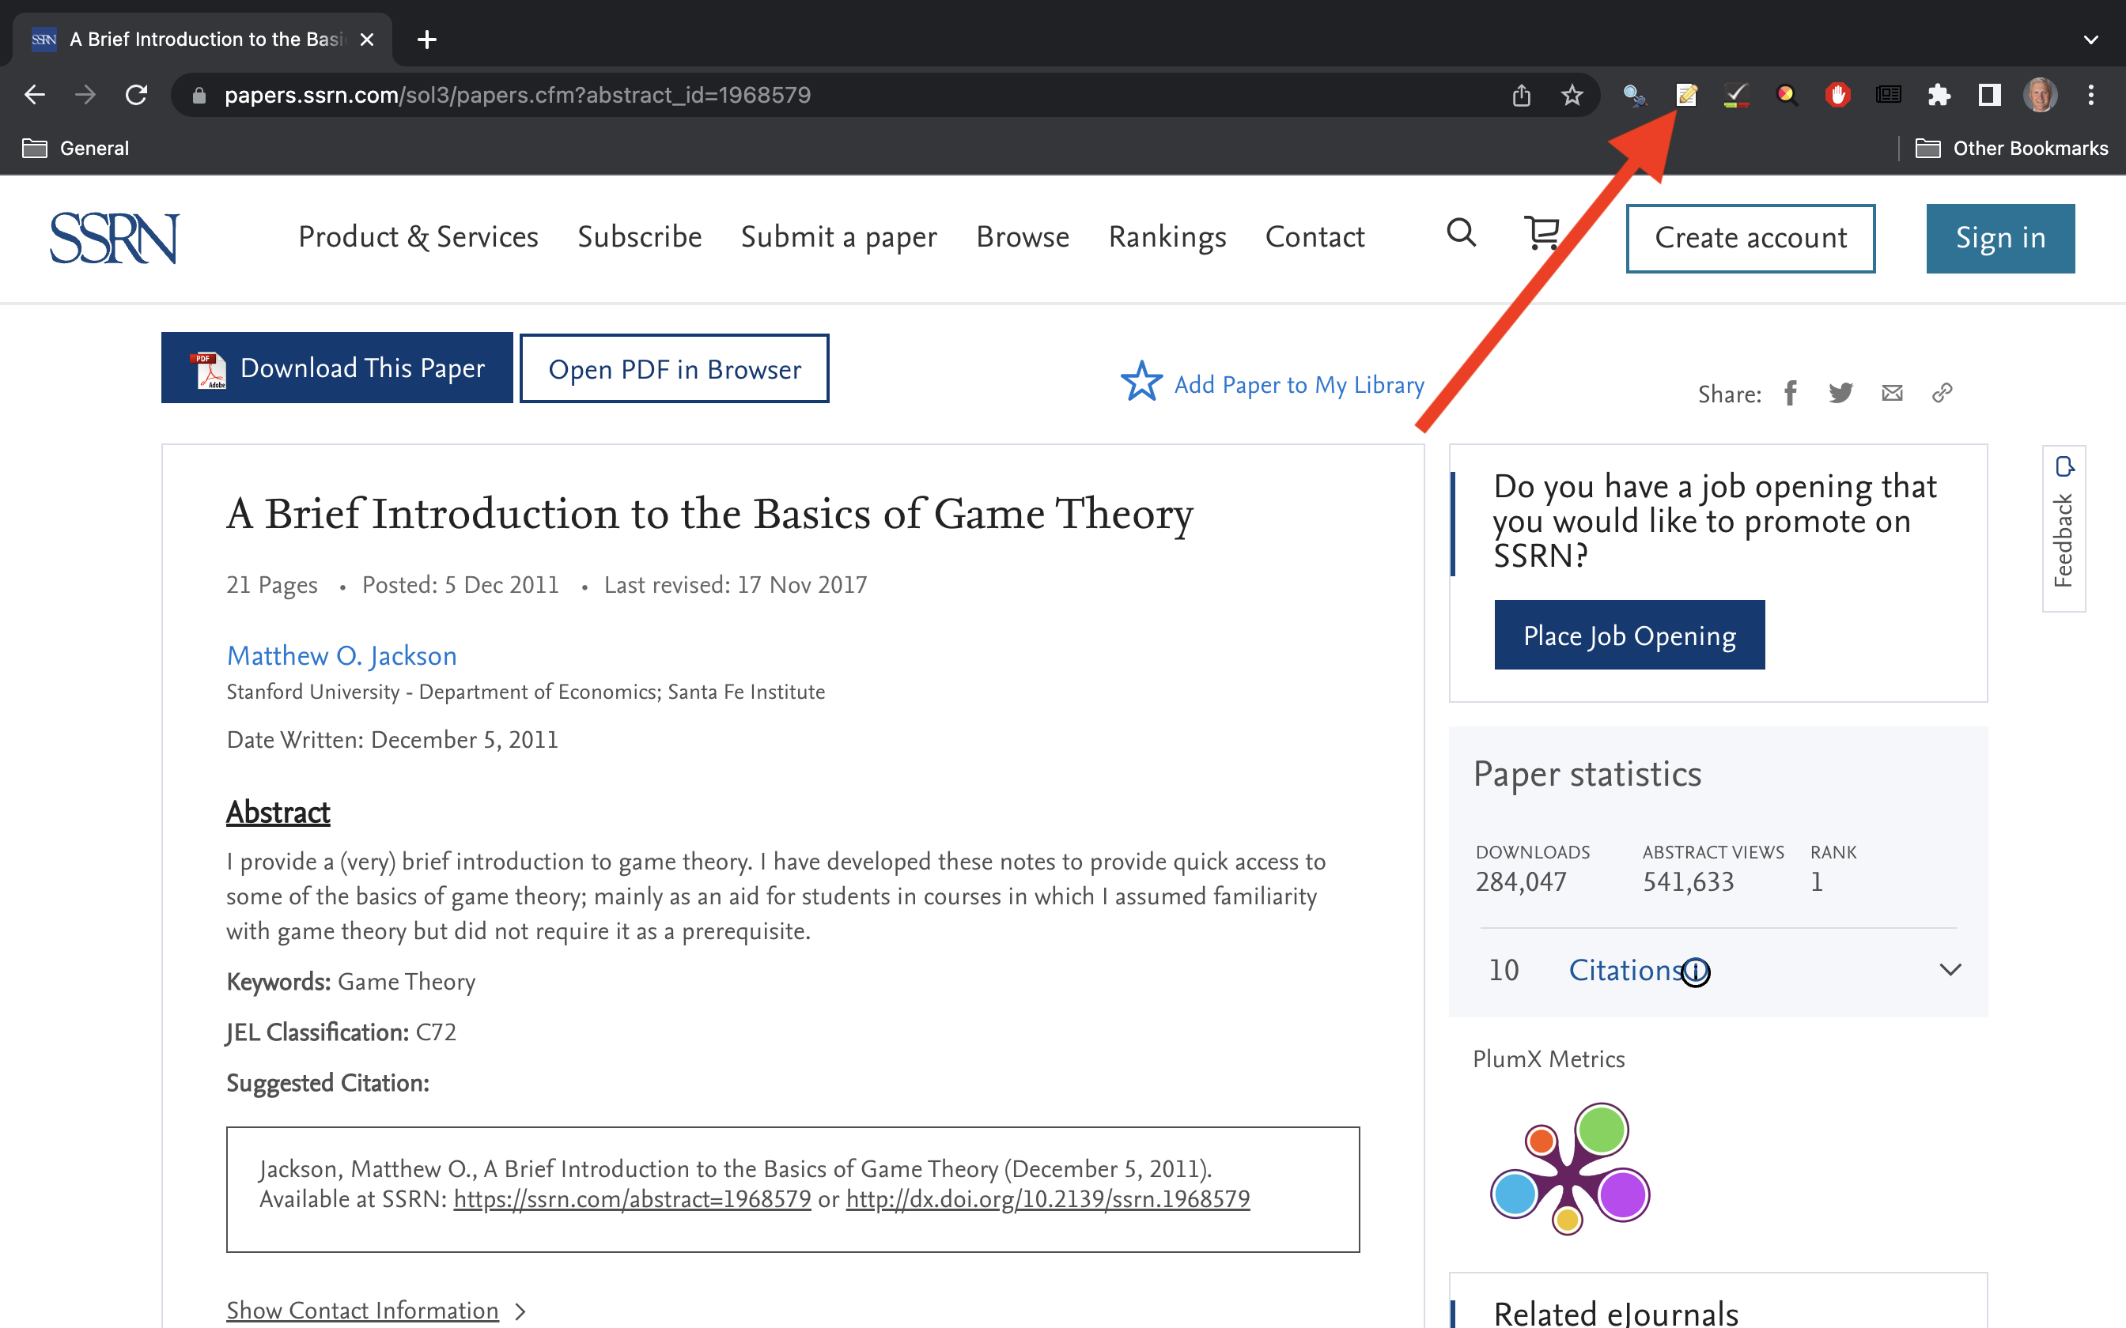Viewport: 2126px width, 1328px height.
Task: Expand Show Contact Information
Action: click(x=376, y=1311)
